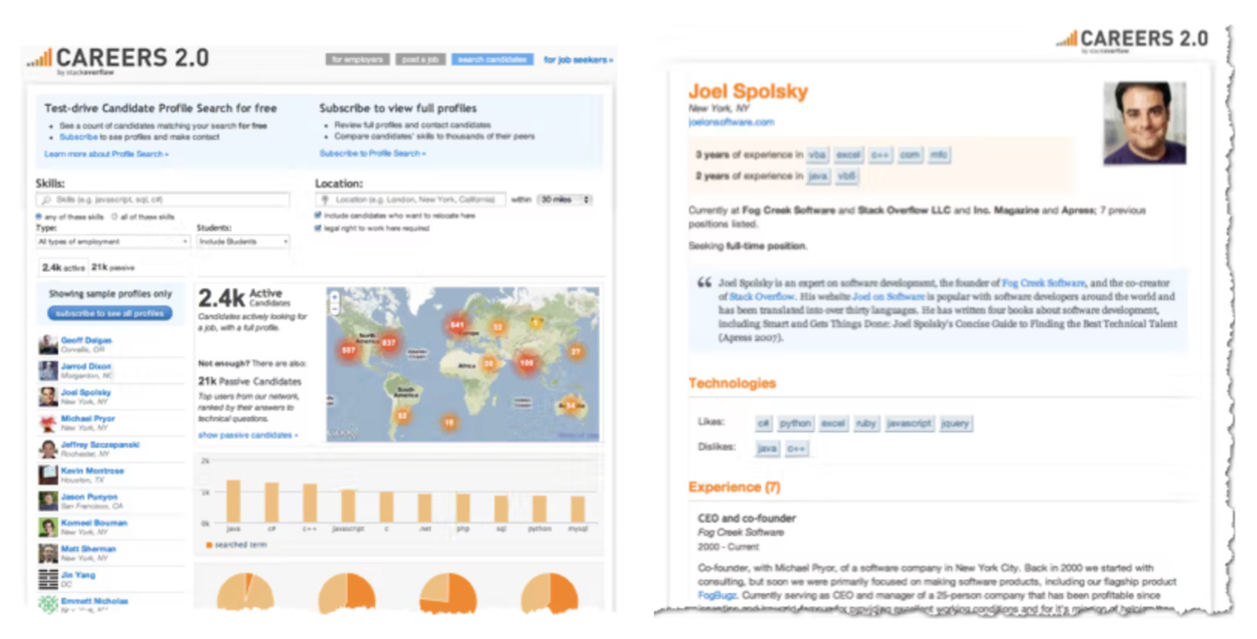This screenshot has width=1257, height=639.
Task: Open the '30 miles' distance dropdown
Action: coord(565,200)
